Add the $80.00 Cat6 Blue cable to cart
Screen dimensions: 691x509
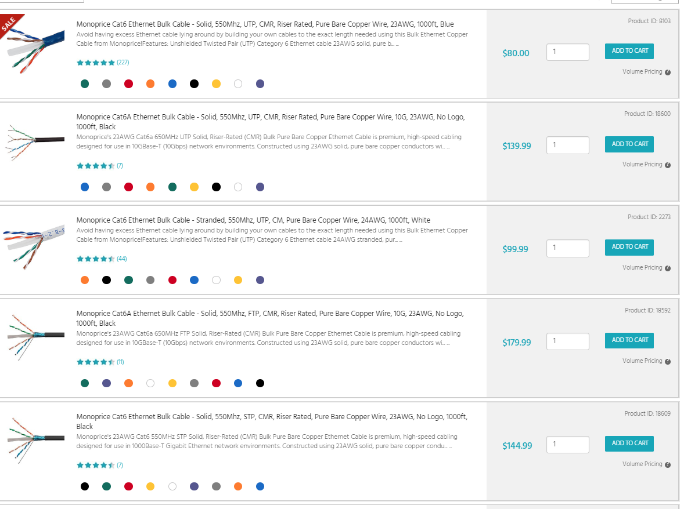629,51
